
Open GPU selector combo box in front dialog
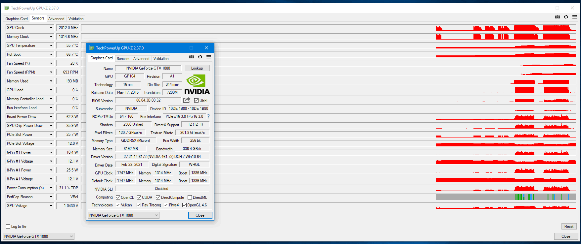(x=124, y=215)
